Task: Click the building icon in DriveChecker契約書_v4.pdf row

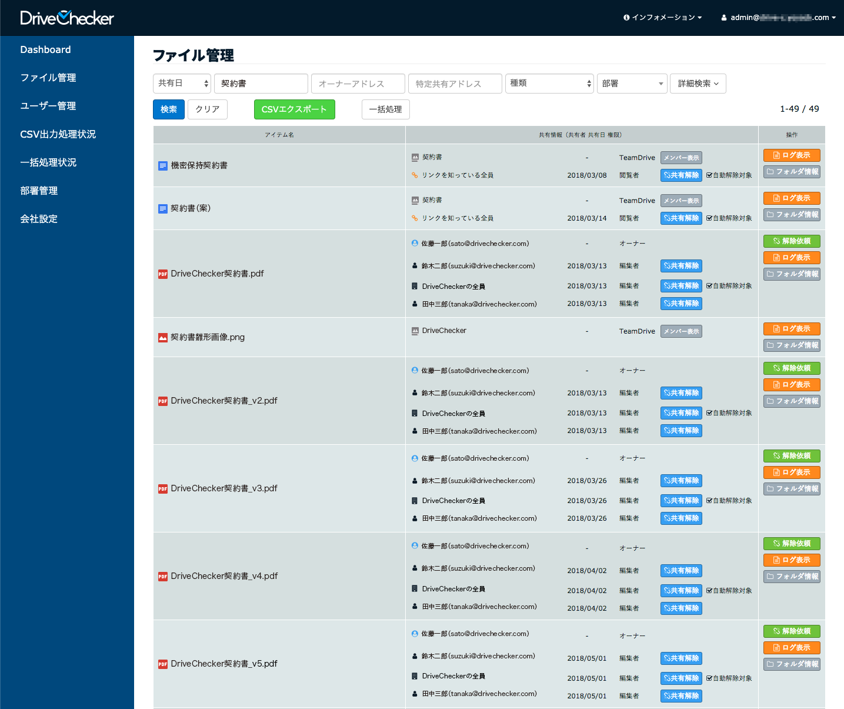Action: (x=415, y=589)
